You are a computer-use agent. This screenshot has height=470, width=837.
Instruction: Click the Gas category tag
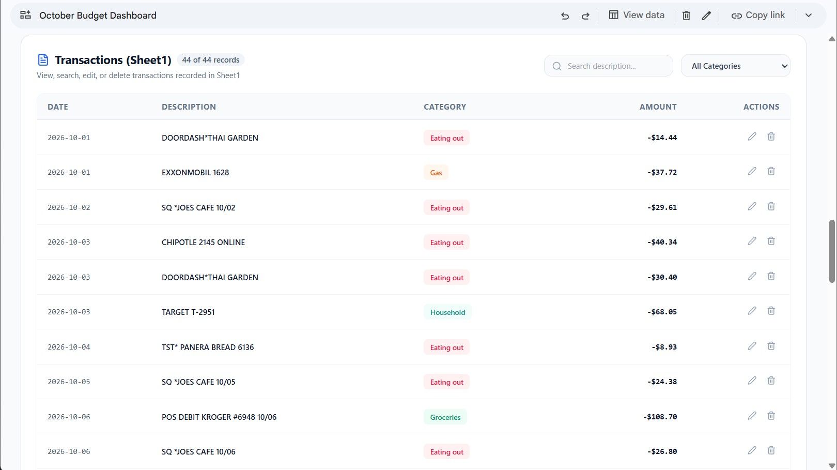436,173
